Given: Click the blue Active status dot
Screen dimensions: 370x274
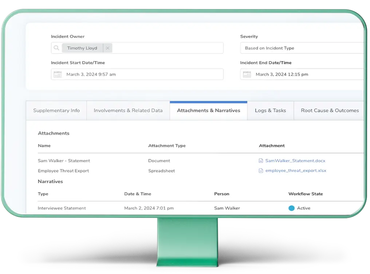Looking at the screenshot, I should pos(291,208).
